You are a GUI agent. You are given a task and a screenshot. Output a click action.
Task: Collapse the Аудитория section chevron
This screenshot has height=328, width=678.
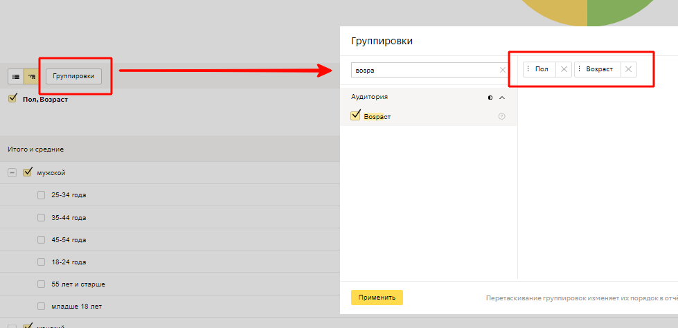point(502,98)
